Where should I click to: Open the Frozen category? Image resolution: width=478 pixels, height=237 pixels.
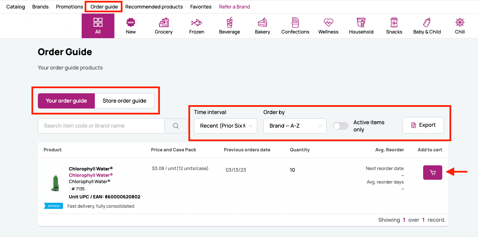point(196,26)
